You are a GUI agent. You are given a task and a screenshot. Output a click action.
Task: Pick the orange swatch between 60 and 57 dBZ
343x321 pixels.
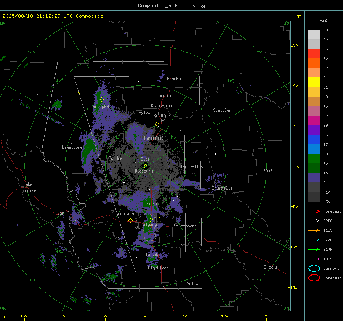pyautogui.click(x=314, y=63)
